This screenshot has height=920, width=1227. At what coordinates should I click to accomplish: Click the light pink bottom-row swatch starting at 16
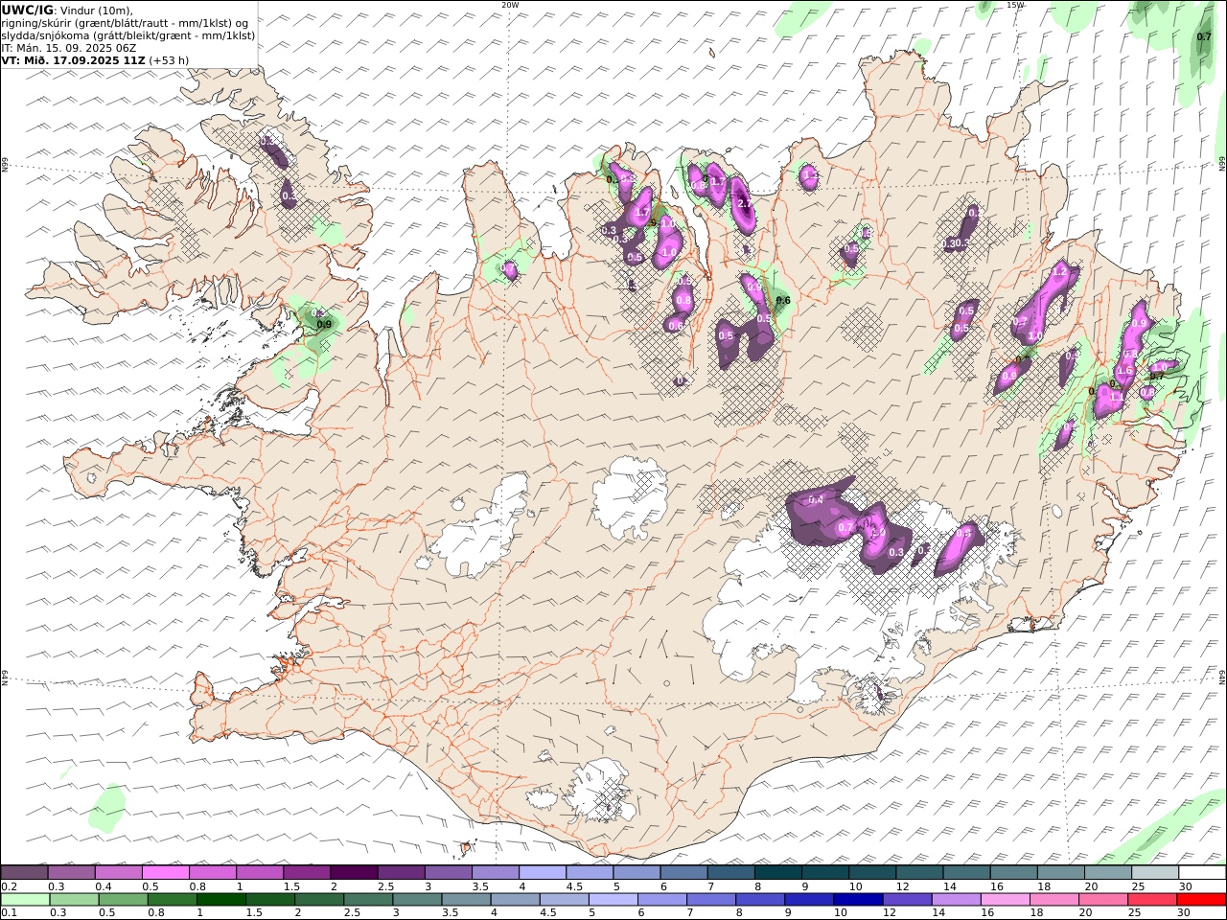click(1004, 899)
